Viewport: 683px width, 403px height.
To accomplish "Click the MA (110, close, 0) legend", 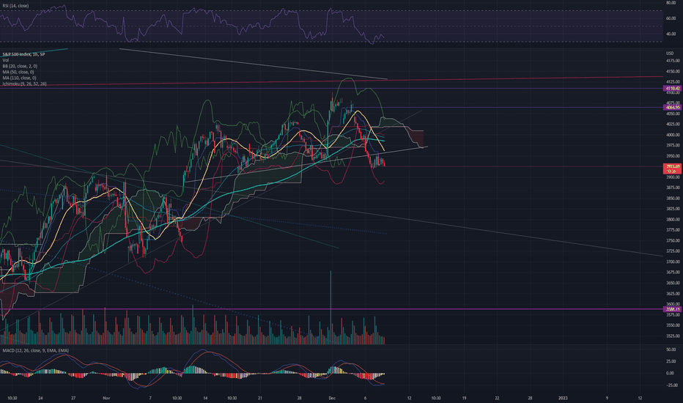I will [19, 78].
